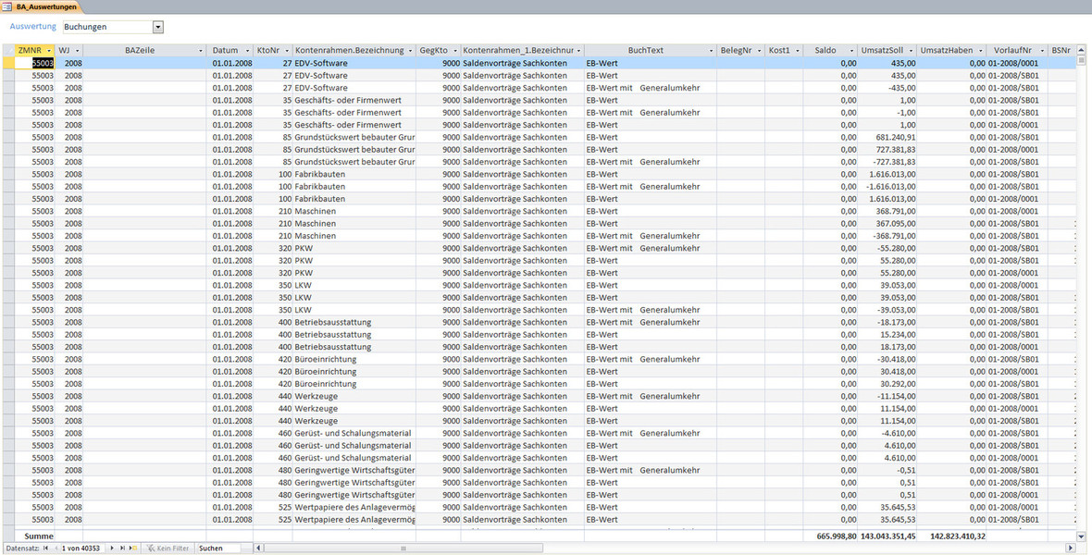Click the Summe row label

click(x=39, y=536)
